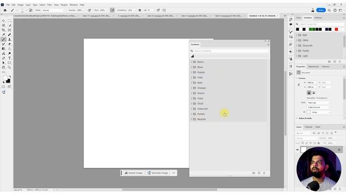The image size is (346, 194).
Task: Select the Path Selection tool
Action: (4, 63)
